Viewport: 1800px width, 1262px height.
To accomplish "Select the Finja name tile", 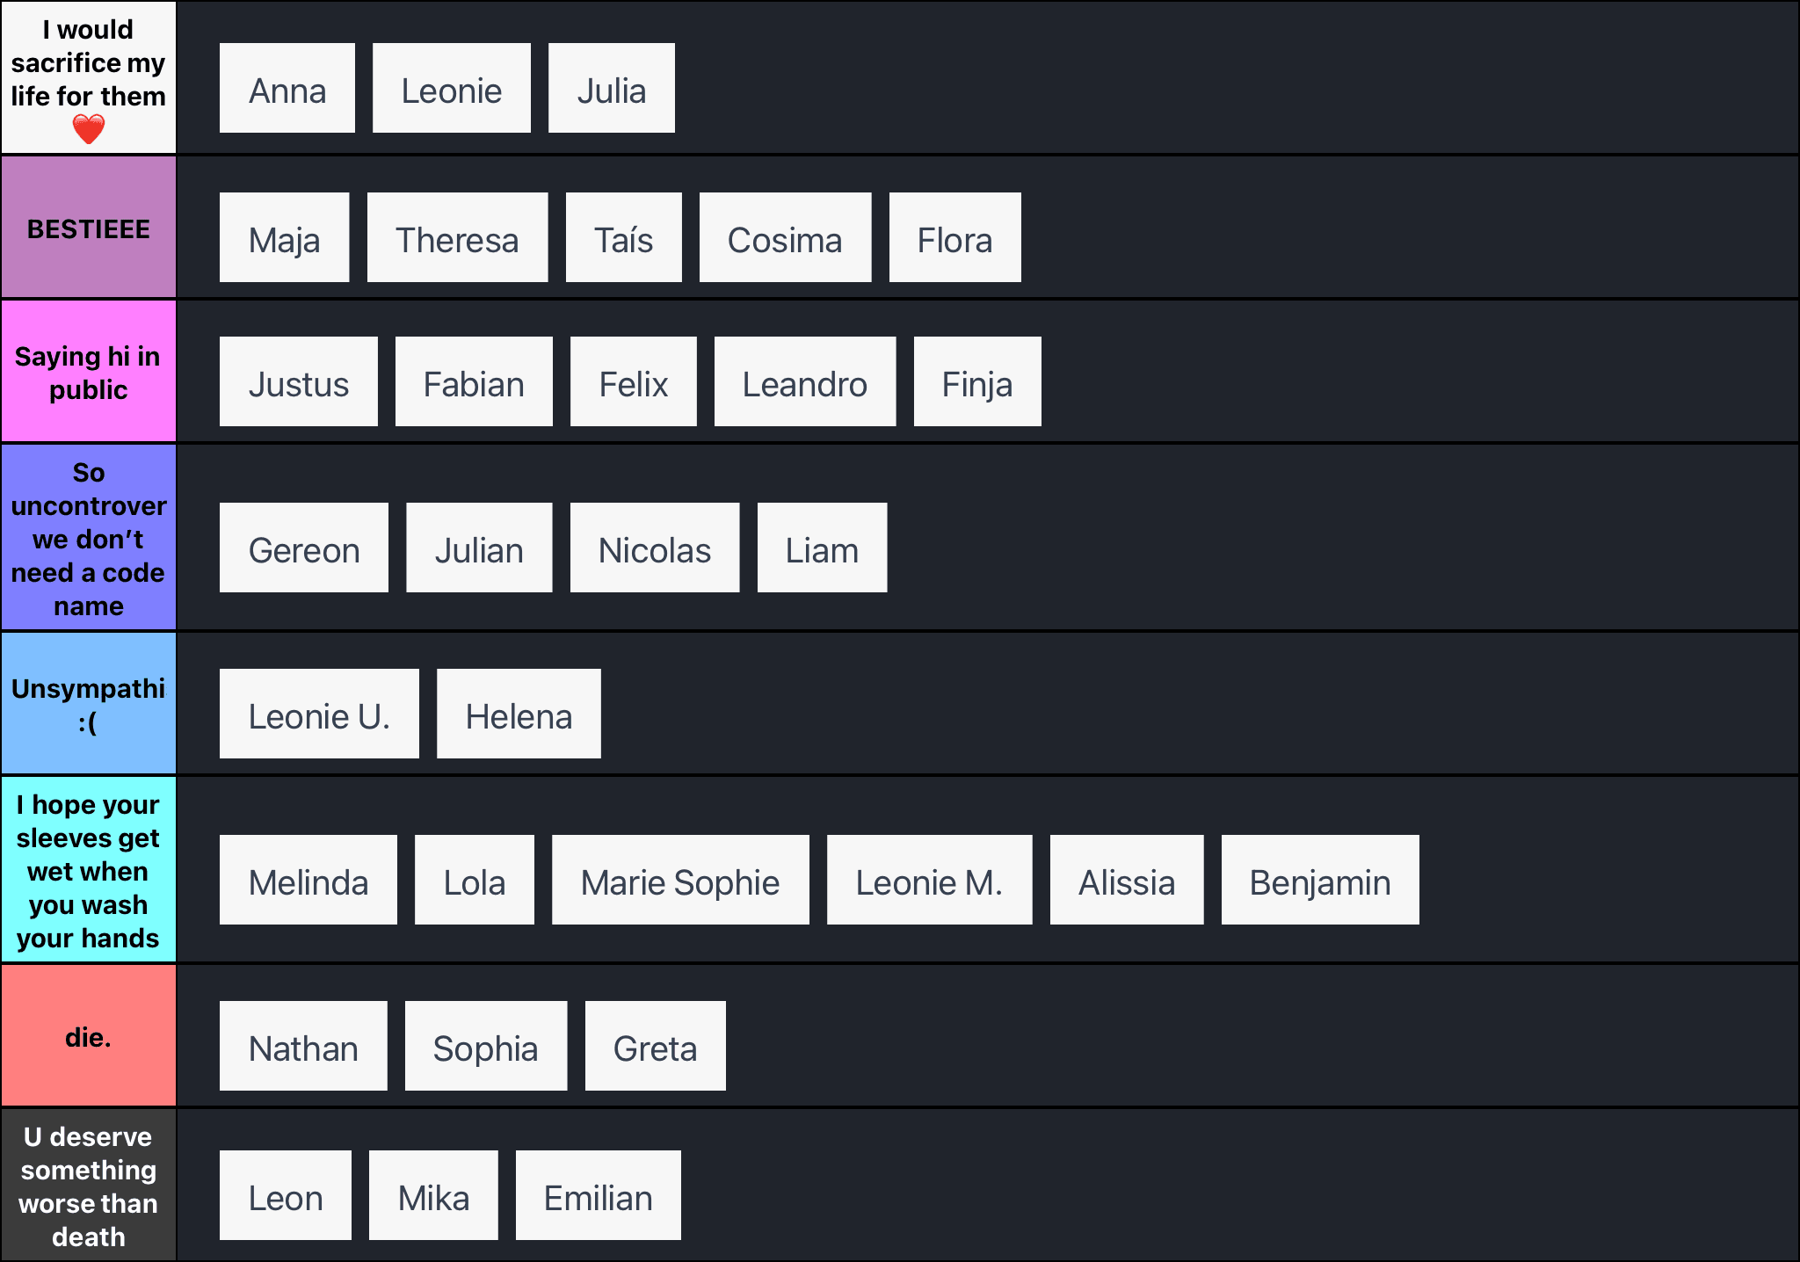I will 976,382.
